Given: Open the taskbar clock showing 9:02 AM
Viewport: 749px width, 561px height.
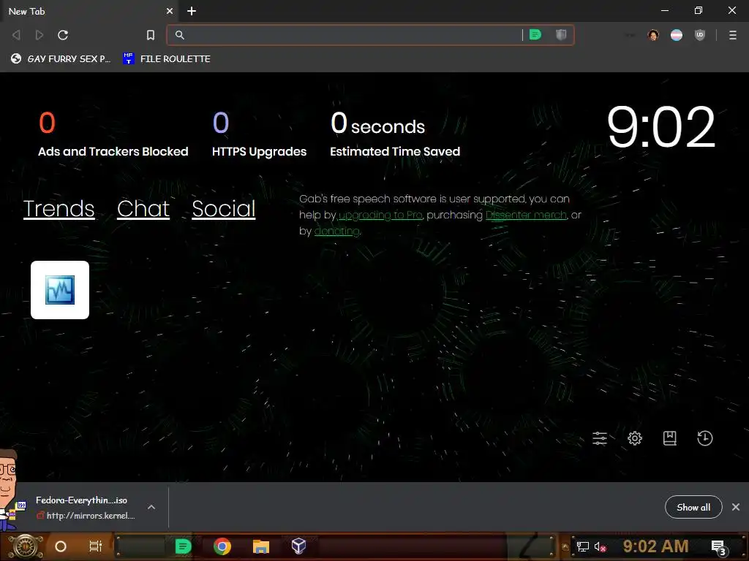Looking at the screenshot, I should (656, 546).
